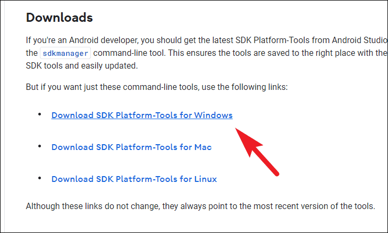Click the 'Although these links do not change' sentence
The height and width of the screenshot is (233, 388).
200,206
